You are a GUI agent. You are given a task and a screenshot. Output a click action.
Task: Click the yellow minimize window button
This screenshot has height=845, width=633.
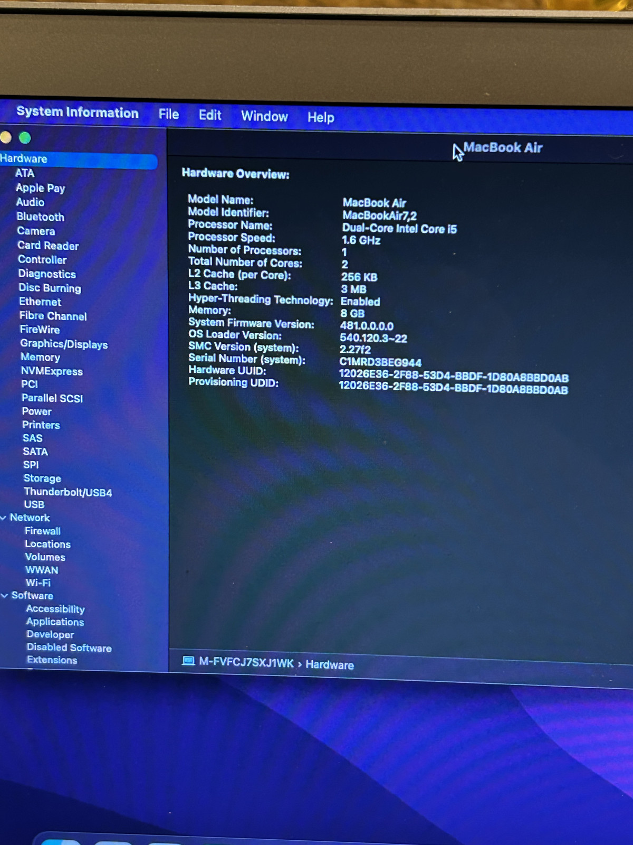(5, 137)
